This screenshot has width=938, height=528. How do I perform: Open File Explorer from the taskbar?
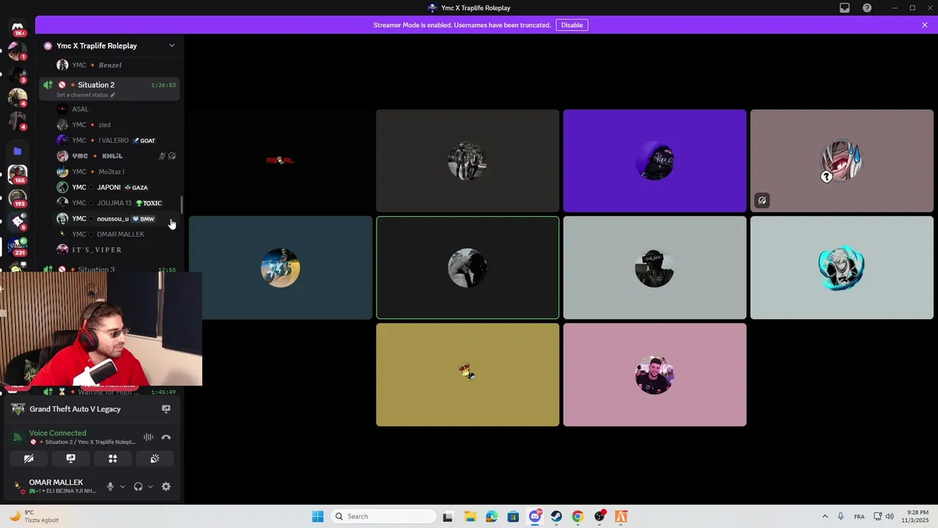pos(470,516)
